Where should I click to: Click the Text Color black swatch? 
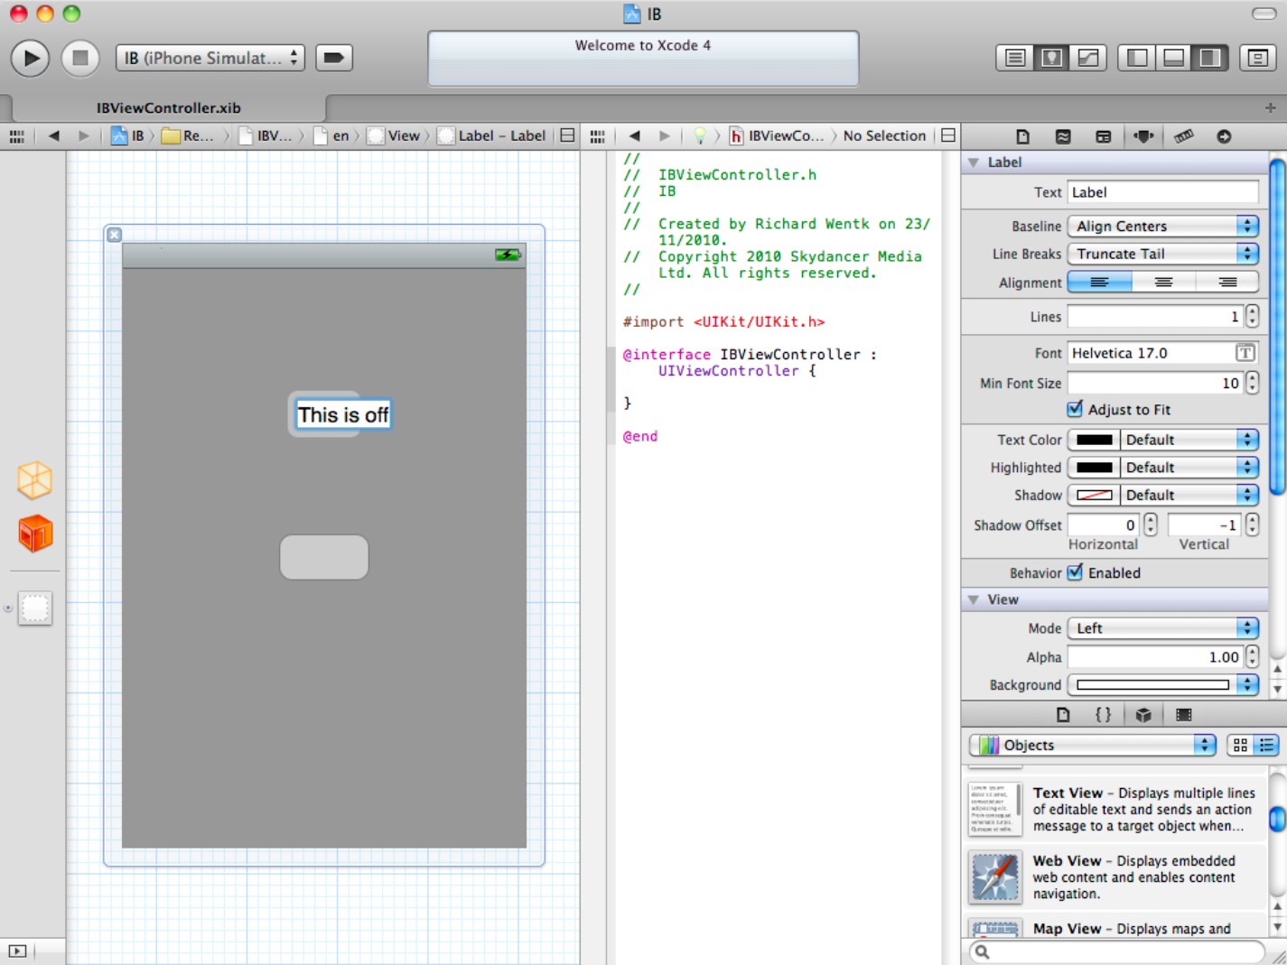pyautogui.click(x=1094, y=440)
